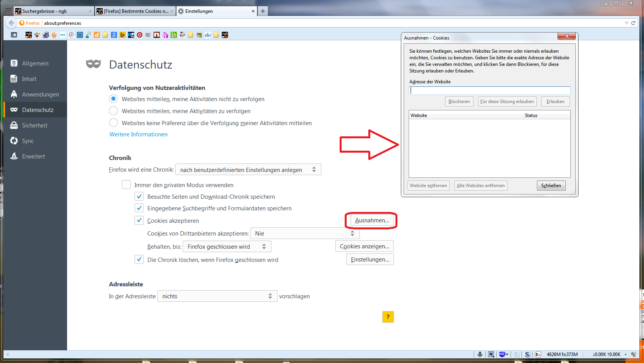Open the new tab plus button
Viewport: 644px width, 363px height.
pos(263,11)
